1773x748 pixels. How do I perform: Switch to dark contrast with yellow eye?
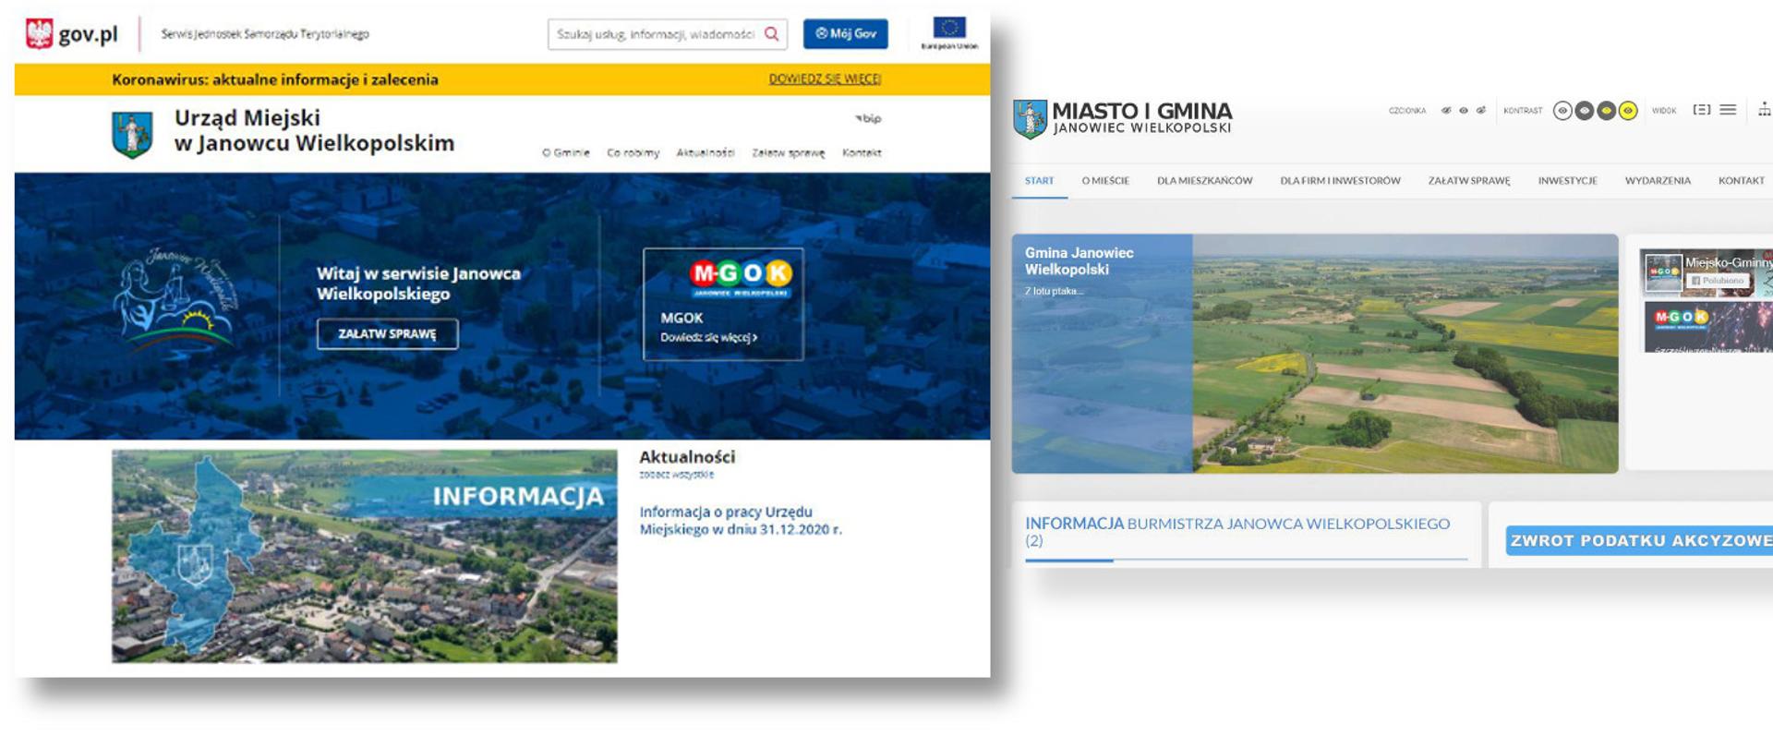pos(1606,111)
